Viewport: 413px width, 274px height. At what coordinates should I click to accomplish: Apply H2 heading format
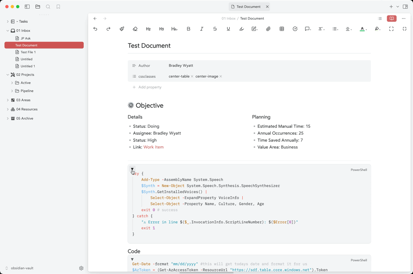148,29
